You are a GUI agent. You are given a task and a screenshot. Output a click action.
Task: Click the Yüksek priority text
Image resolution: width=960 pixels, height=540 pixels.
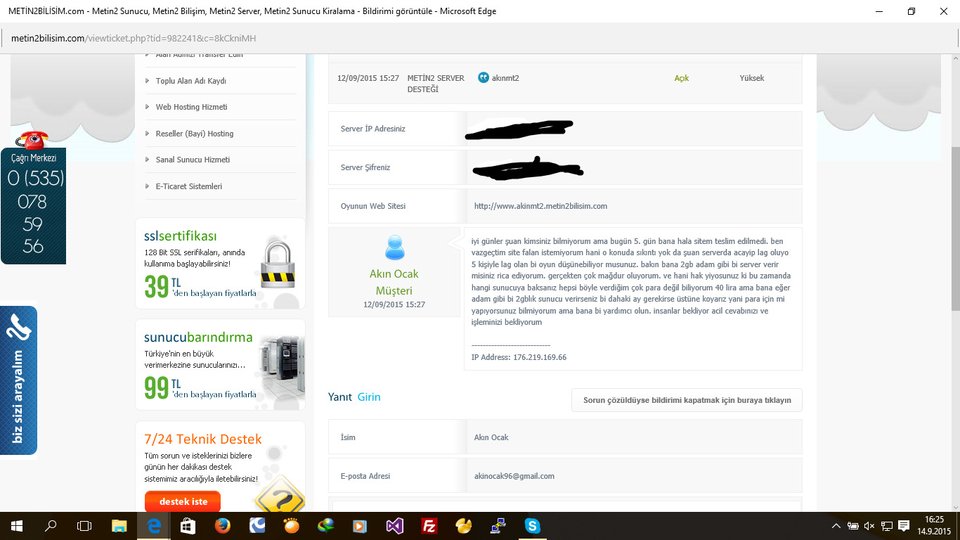coord(752,78)
